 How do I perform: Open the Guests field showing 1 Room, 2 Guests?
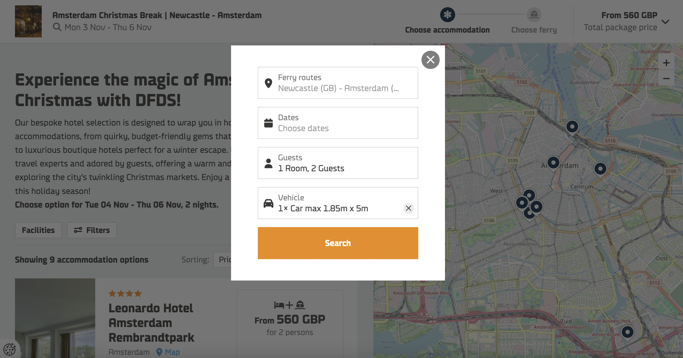pos(338,163)
